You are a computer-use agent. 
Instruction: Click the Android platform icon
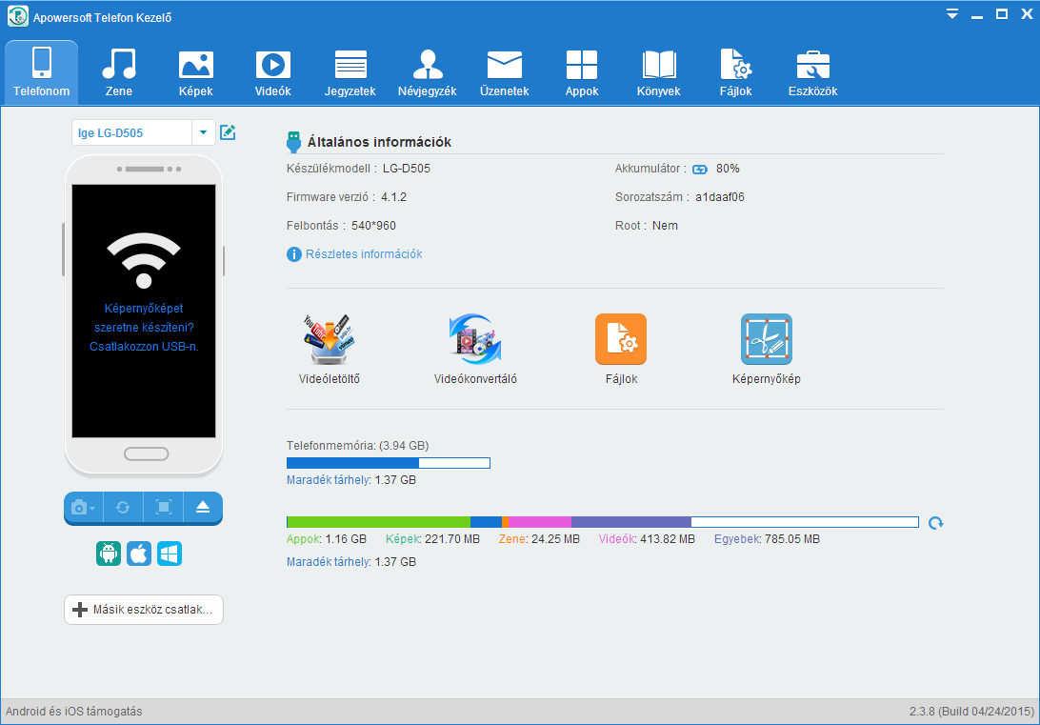(x=109, y=554)
